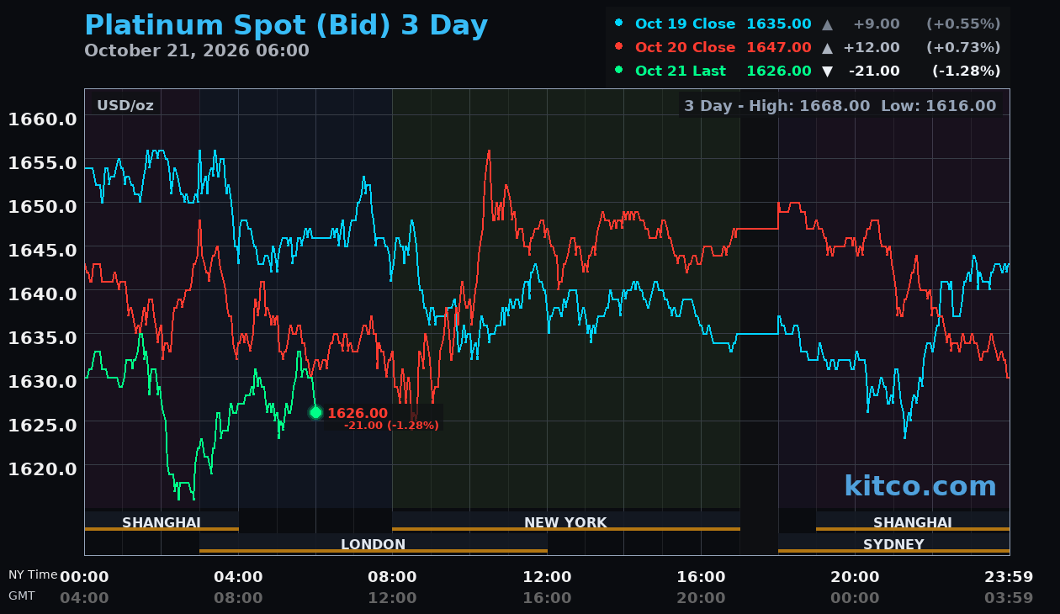Click the NY time 16:00 tick label

[701, 577]
